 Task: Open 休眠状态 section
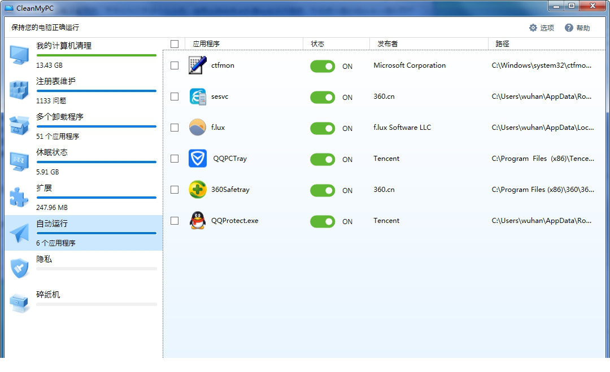84,161
